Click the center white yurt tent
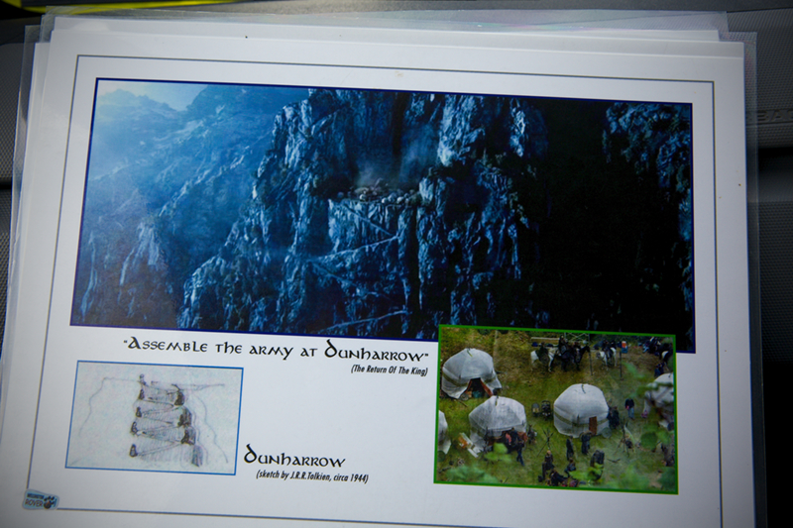 580,408
